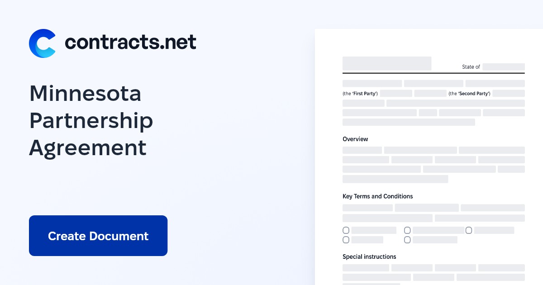Click the field right after 'First Party' label
This screenshot has height=285, width=543.
(x=396, y=93)
